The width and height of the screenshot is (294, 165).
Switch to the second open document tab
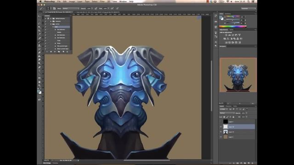[x=97, y=12]
